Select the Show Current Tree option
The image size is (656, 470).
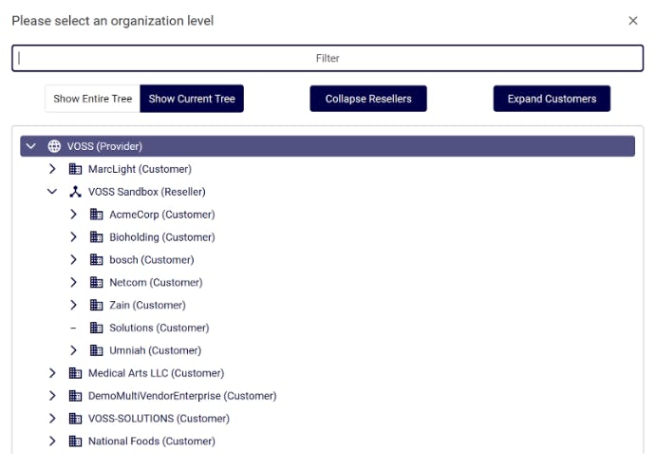tap(192, 99)
